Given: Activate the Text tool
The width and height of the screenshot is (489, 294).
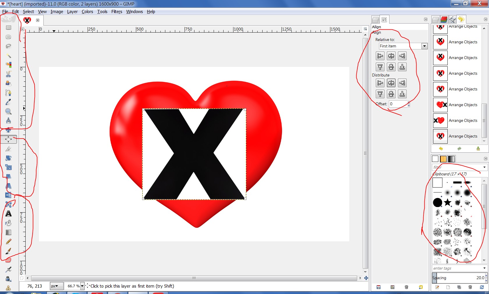Looking at the screenshot, I should (x=8, y=214).
